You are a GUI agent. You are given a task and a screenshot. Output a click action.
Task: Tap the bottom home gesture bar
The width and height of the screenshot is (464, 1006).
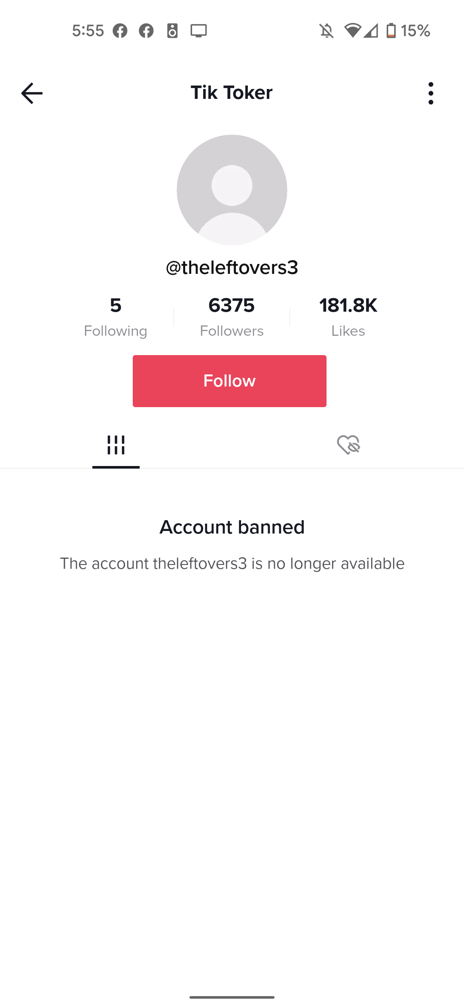click(232, 997)
